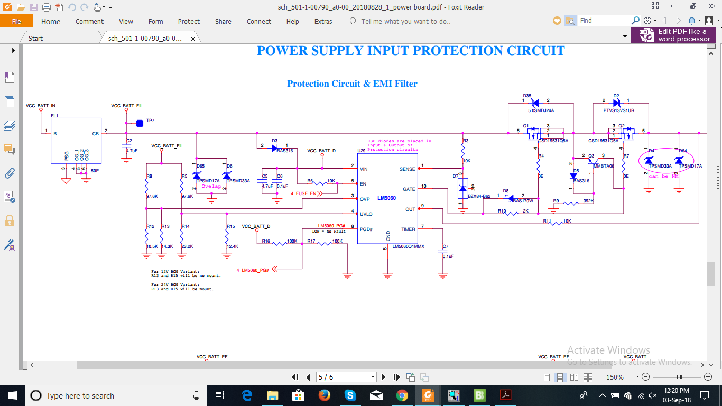Click the Find search input field
Image resolution: width=722 pixels, height=406 pixels.
(604, 21)
